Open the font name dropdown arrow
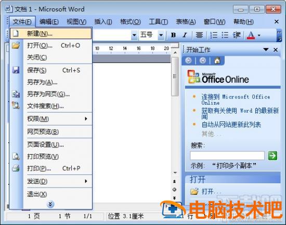This screenshot has width=286, height=225. (134, 35)
